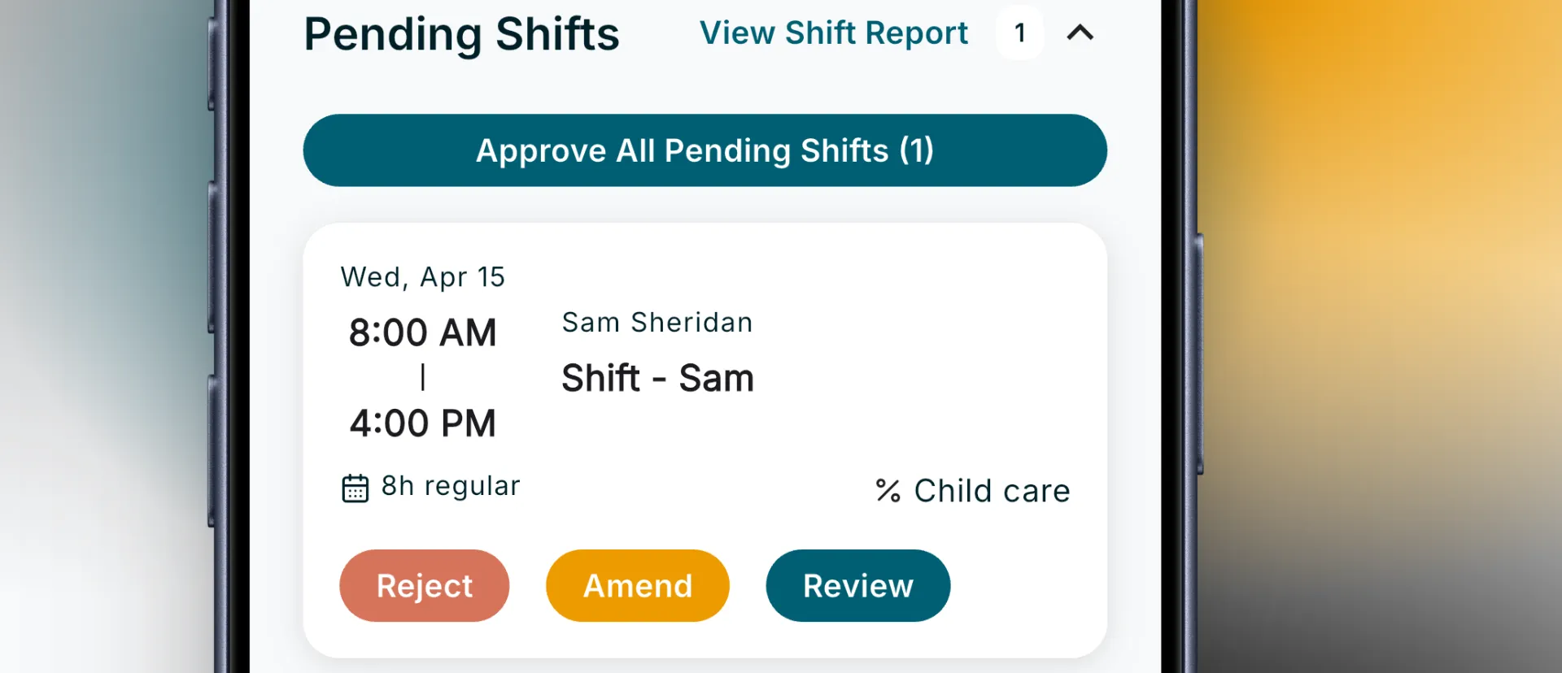Image resolution: width=1562 pixels, height=673 pixels.
Task: Open the 8h regular duration detail
Action: (451, 486)
